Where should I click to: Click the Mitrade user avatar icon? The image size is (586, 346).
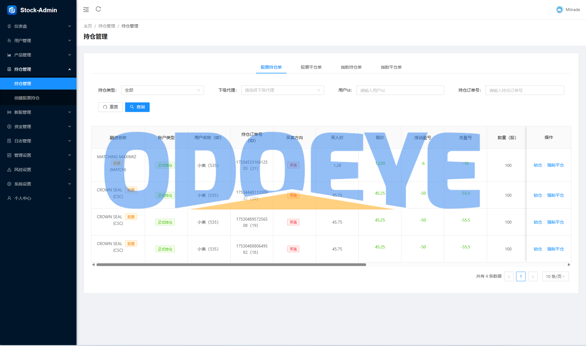(559, 10)
